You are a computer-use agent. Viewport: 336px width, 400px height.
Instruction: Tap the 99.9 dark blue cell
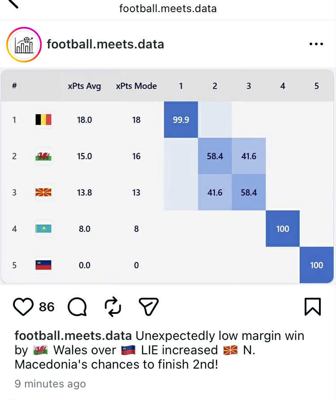(x=181, y=120)
